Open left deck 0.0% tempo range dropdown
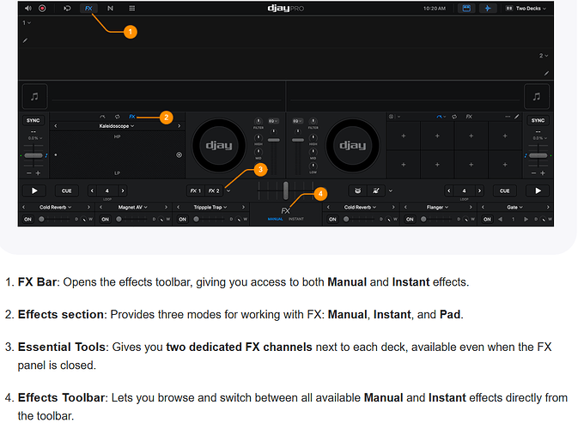Image resolution: width=584 pixels, height=429 pixels. click(x=35, y=138)
